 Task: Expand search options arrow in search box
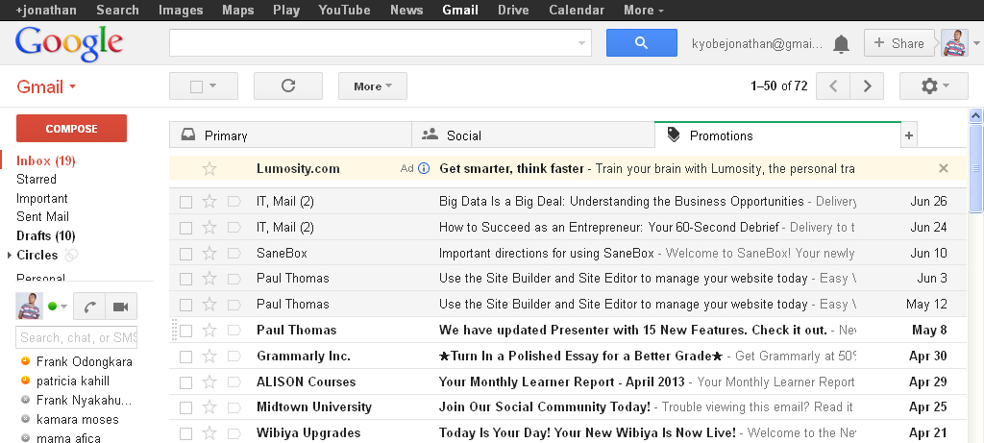[x=581, y=43]
